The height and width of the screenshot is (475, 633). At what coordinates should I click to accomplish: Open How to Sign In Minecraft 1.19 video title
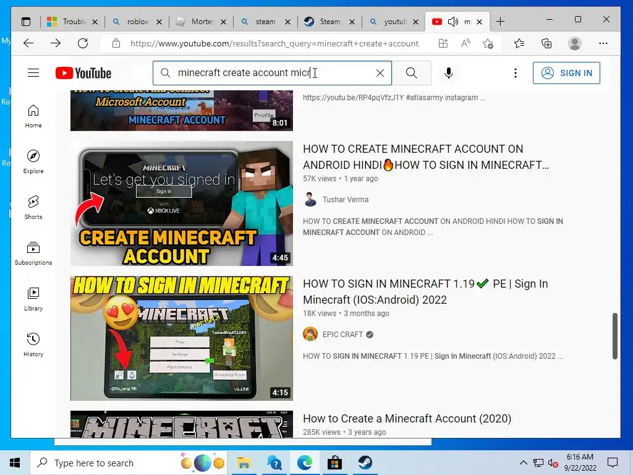425,292
